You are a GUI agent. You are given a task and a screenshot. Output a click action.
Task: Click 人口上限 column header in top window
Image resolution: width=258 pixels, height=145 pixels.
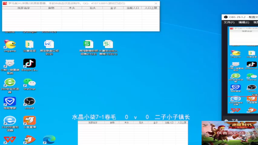(x=151, y=8)
